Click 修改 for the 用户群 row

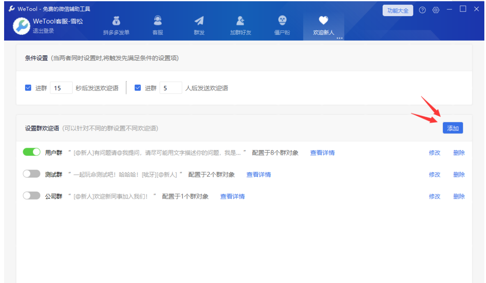(435, 153)
